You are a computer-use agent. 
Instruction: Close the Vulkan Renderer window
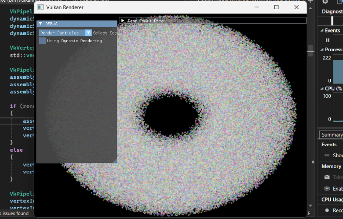pyautogui.click(x=296, y=7)
